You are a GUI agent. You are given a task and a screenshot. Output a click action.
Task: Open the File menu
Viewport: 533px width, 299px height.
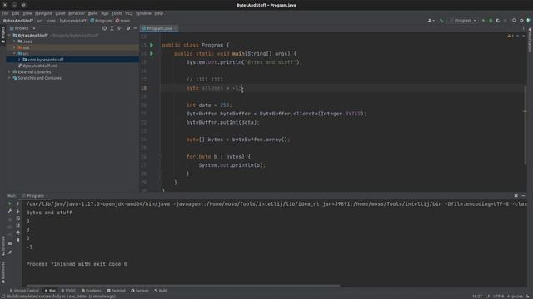click(x=5, y=13)
